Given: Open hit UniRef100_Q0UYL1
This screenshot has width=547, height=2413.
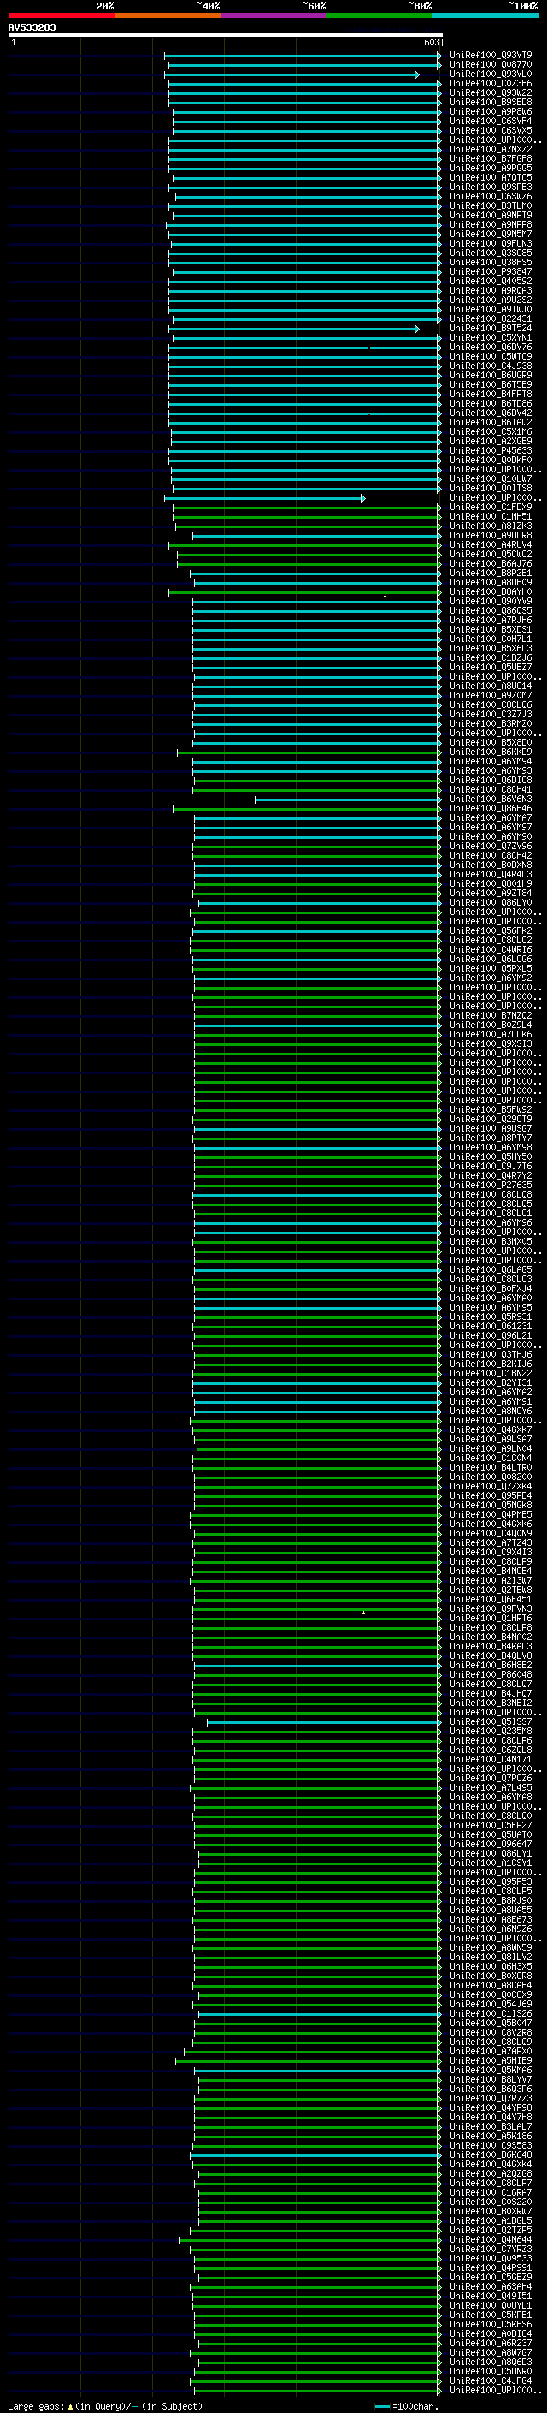Looking at the screenshot, I should point(491,2304).
